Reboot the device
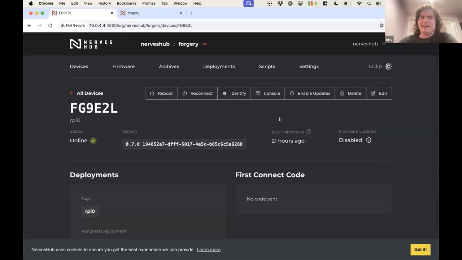The image size is (462, 260). pos(161,93)
